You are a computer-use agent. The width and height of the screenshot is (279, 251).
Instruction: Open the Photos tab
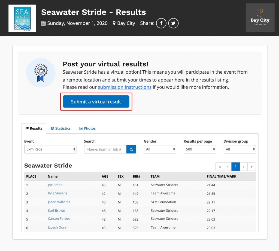[x=87, y=128]
